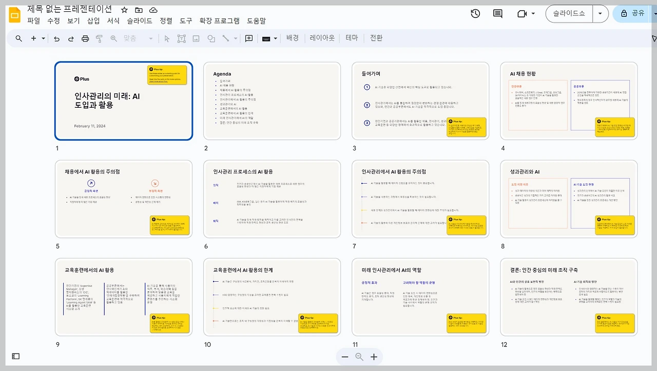Screen dimensions: 657x371
Task: Click the redo arrow icon
Action: click(x=71, y=38)
